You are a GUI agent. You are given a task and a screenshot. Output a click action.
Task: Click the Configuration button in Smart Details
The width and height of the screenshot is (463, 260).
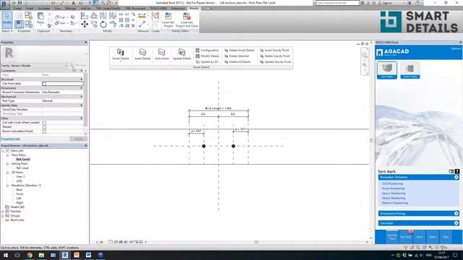click(208, 50)
